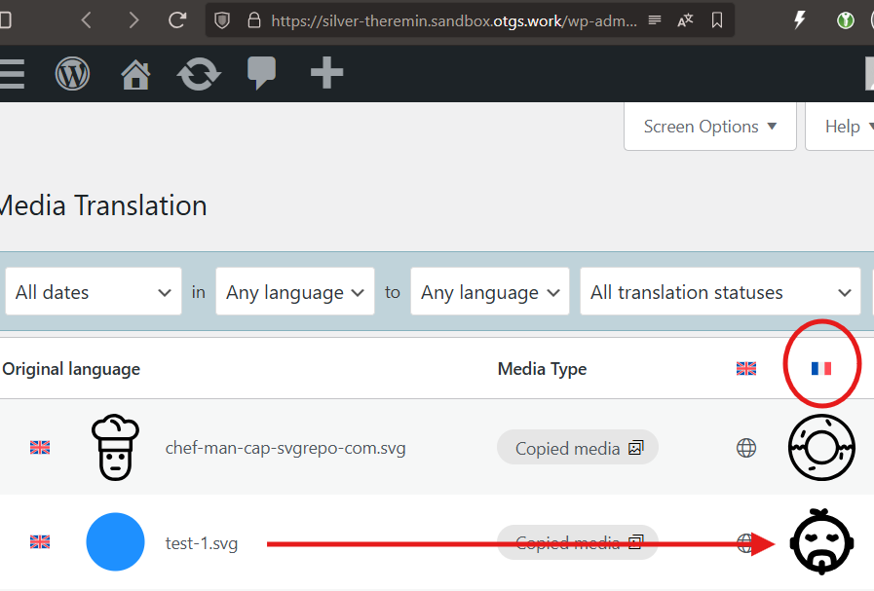The image size is (874, 591).
Task: Click the browser translate page icon
Action: point(685,19)
